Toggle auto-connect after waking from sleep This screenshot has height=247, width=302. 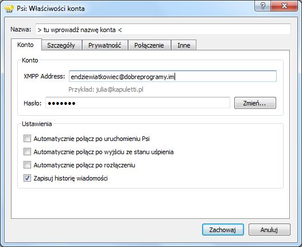click(27, 152)
